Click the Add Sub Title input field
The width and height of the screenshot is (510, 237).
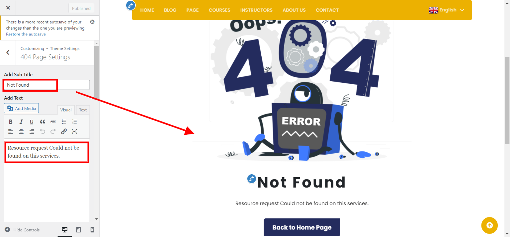pyautogui.click(x=47, y=85)
